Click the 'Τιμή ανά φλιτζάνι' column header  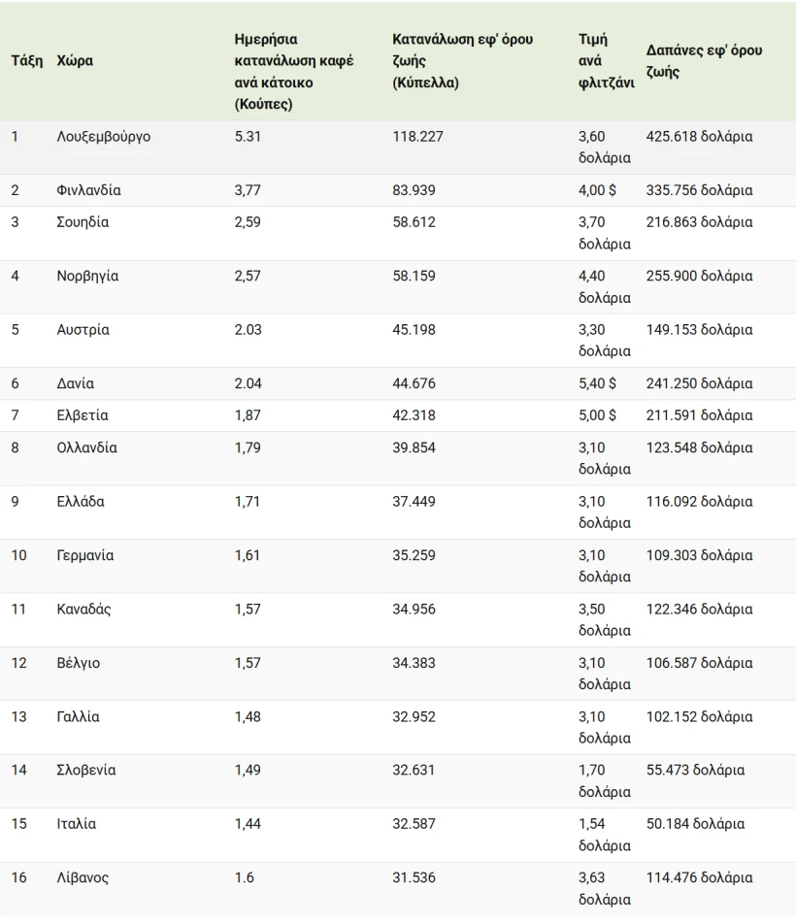coord(606,61)
